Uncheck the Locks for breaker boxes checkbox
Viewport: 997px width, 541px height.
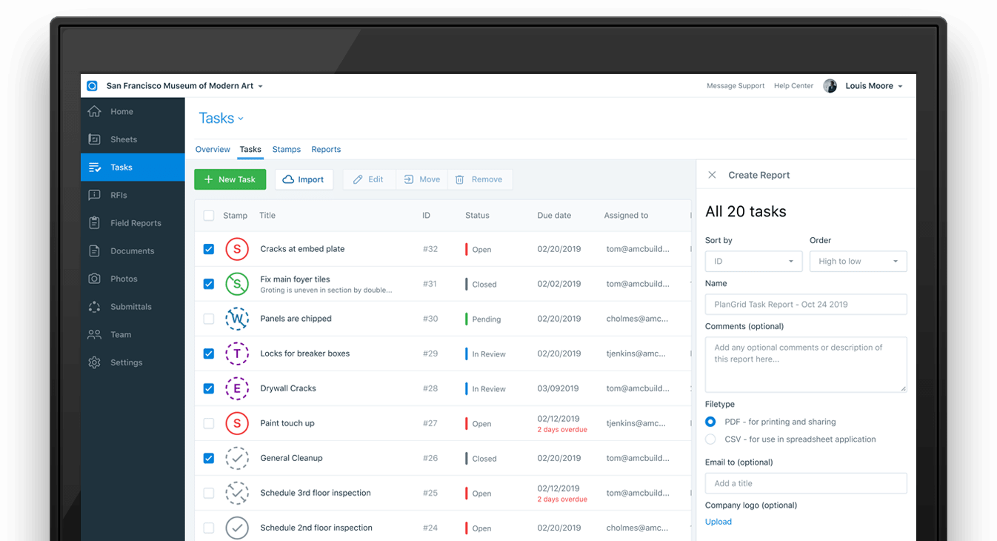(x=209, y=354)
